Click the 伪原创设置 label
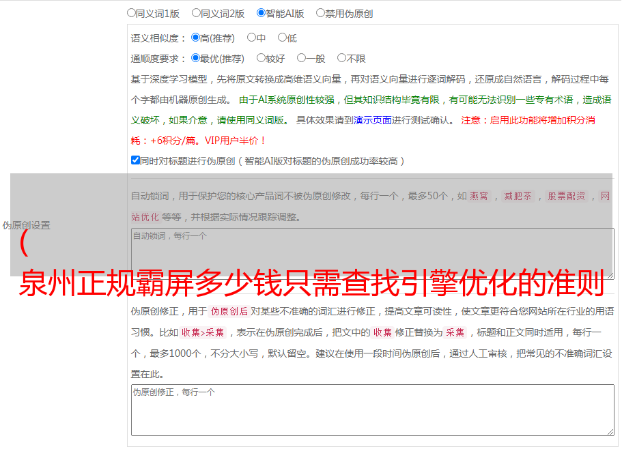The image size is (622, 449). pyautogui.click(x=26, y=225)
